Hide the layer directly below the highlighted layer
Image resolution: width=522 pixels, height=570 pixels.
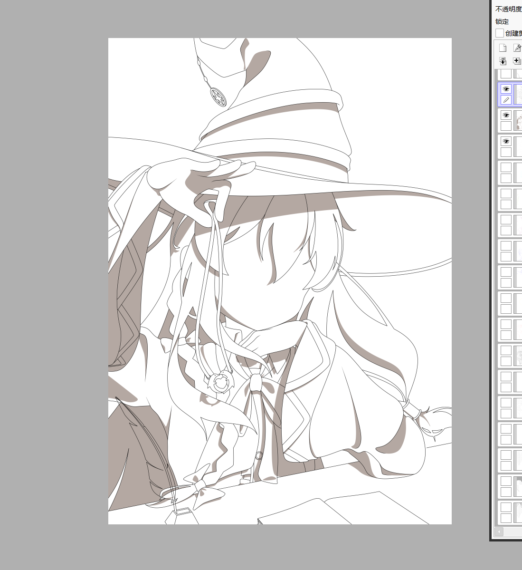pos(506,115)
